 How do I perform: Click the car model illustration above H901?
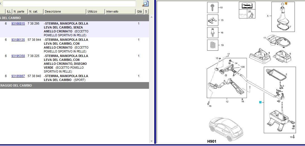226,129
